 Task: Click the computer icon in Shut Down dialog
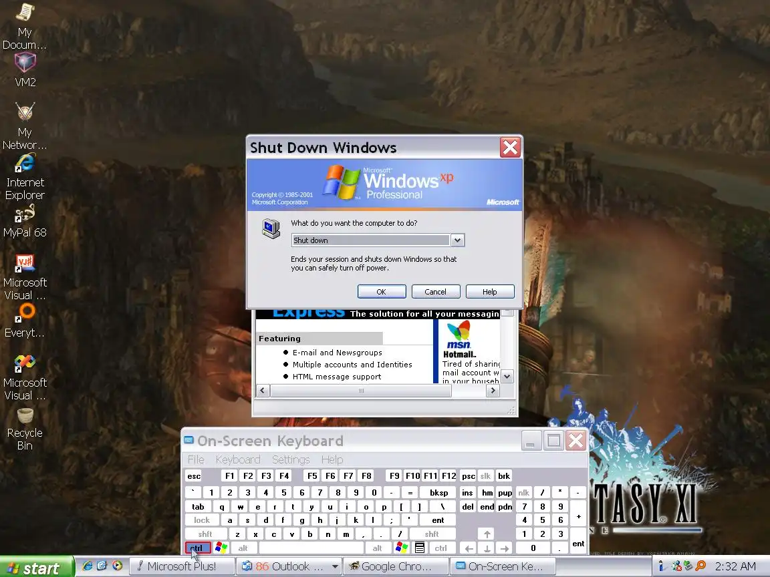click(x=271, y=228)
